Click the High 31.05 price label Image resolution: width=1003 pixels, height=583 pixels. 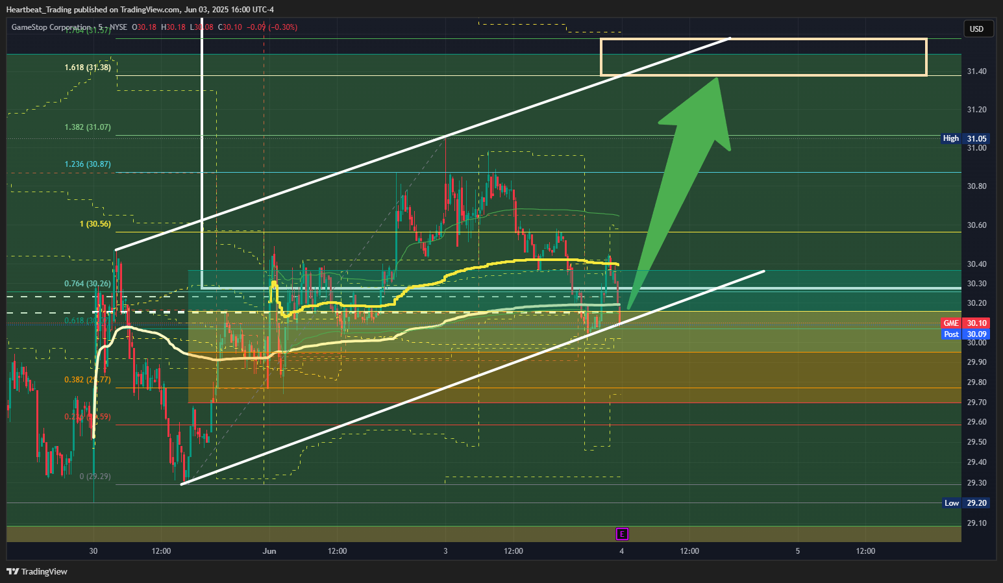coord(965,138)
